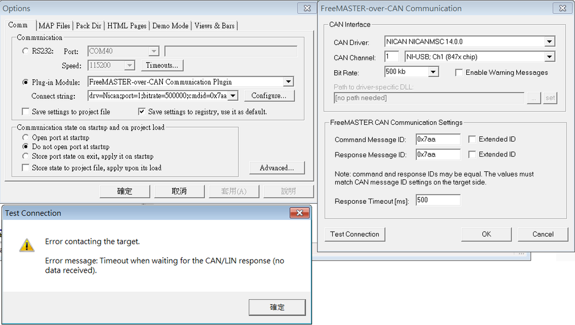Switch to the Views & Bars tab
Image resolution: width=575 pixels, height=325 pixels.
214,26
